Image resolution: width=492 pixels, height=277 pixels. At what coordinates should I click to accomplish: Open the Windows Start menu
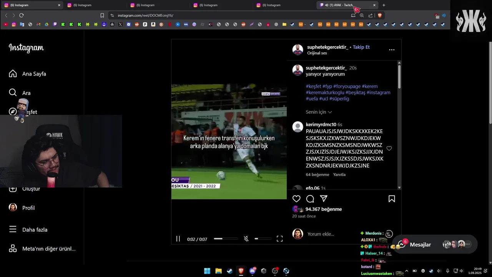click(x=207, y=271)
